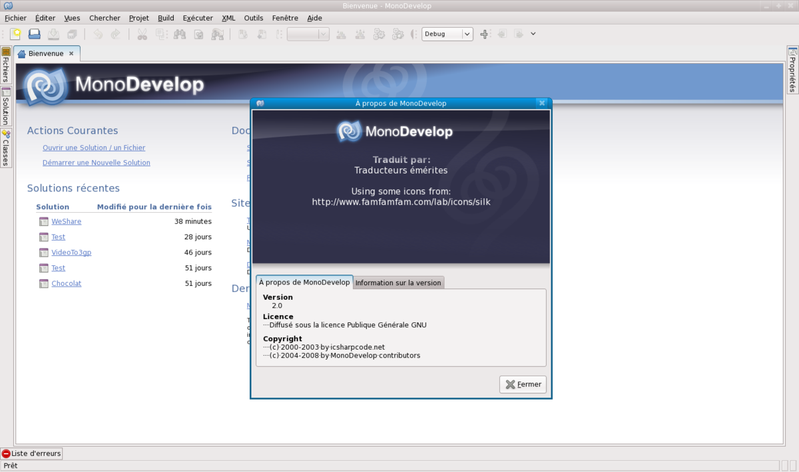Select the À propos de MonoDevelop tab
This screenshot has height=472, width=799.
[304, 282]
